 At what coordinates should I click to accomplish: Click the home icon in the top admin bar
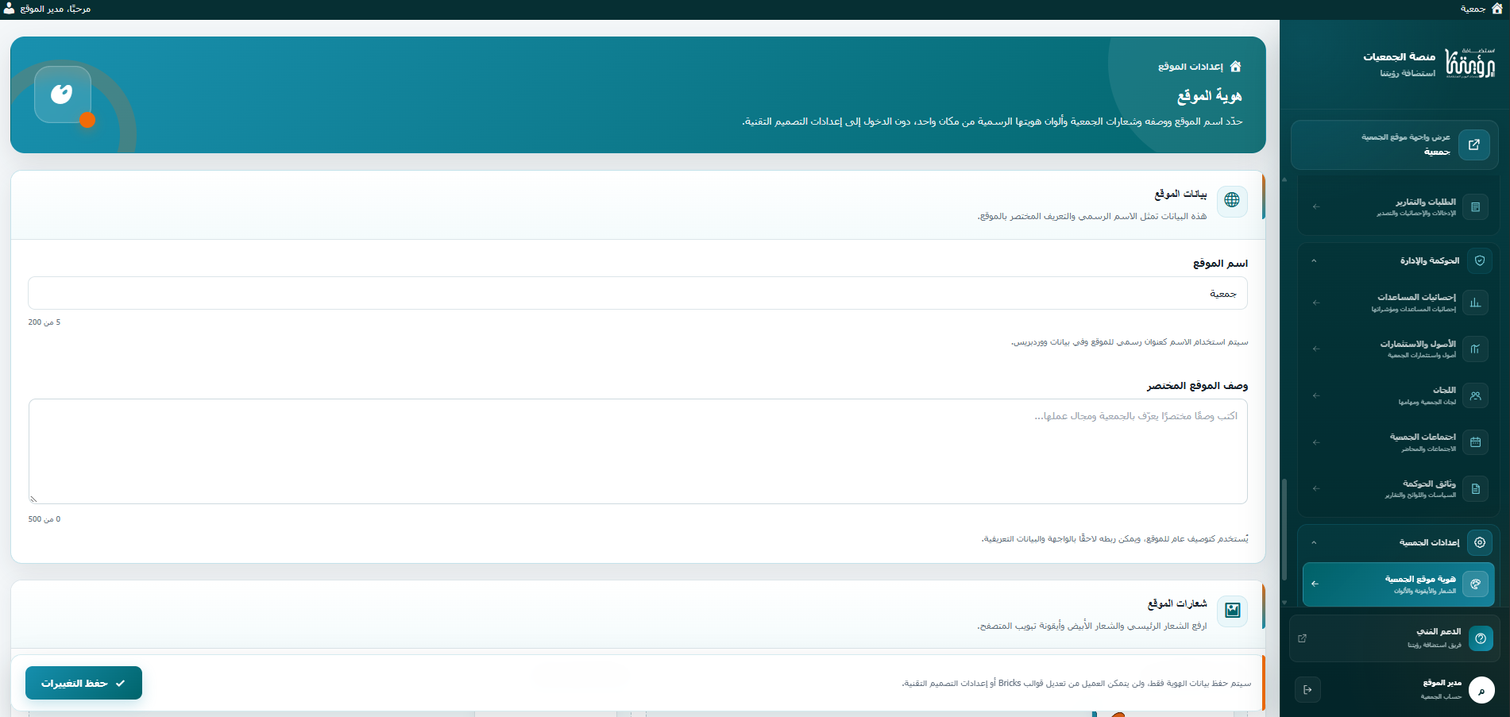click(x=1497, y=9)
